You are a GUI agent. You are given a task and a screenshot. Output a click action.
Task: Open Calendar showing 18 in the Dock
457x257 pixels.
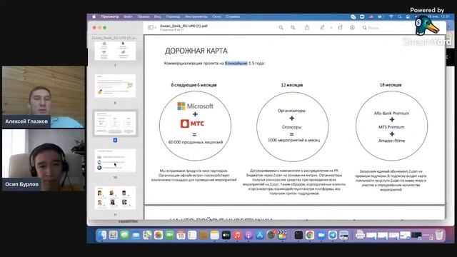pos(181,235)
